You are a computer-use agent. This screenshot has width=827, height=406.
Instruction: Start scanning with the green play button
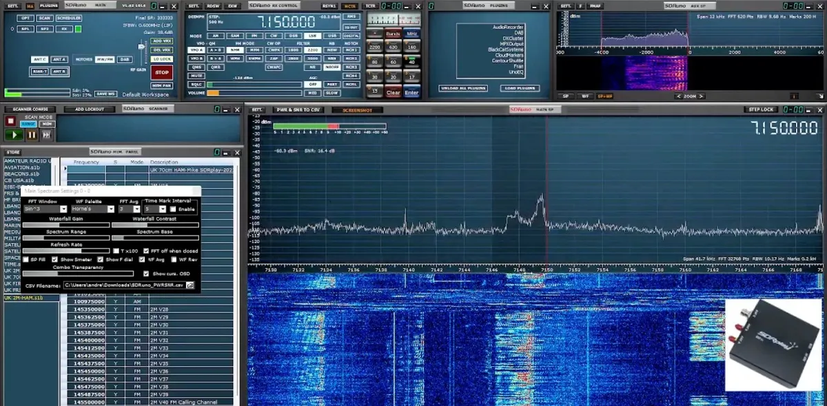point(14,136)
